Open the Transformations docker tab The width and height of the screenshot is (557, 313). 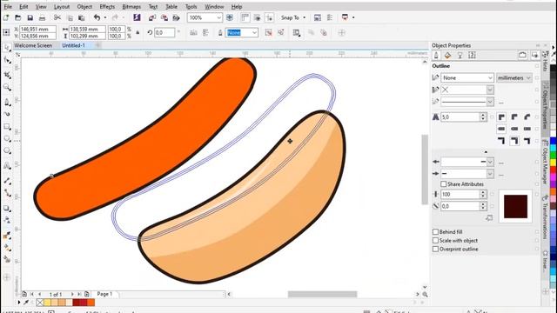545,217
